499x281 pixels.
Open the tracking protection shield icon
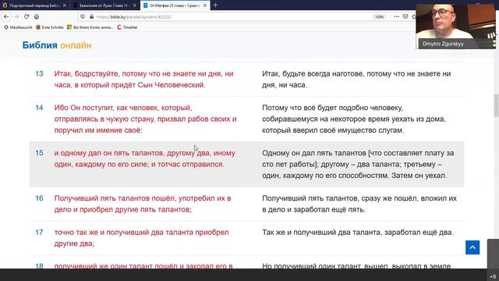point(83,16)
